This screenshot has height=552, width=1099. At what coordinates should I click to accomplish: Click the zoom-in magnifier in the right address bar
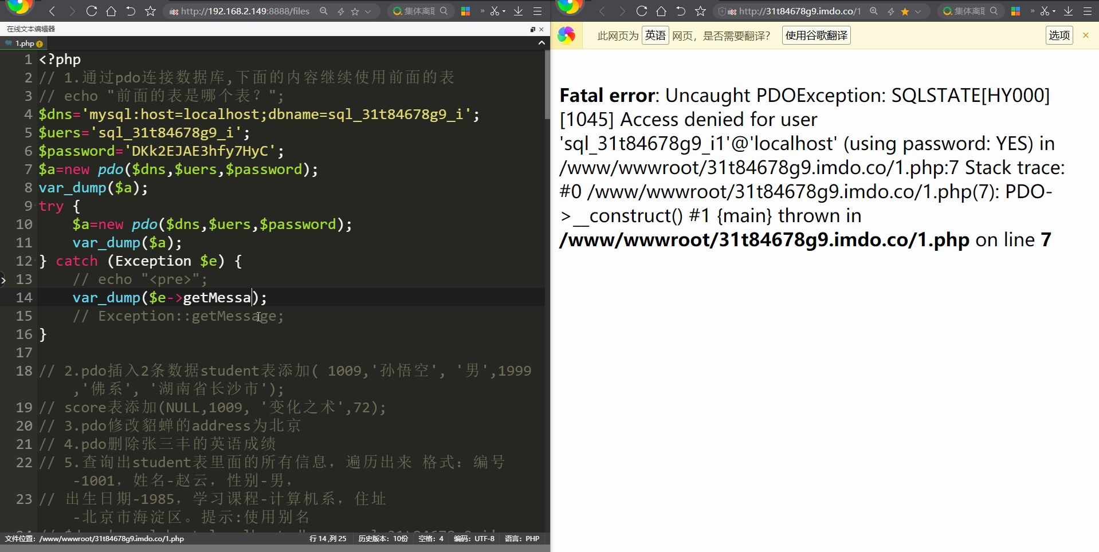pyautogui.click(x=874, y=11)
